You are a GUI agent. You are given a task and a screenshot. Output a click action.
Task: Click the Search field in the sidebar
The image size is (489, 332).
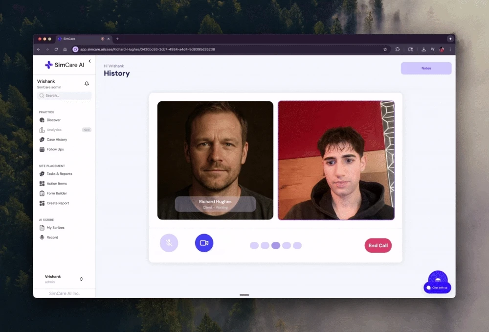click(x=64, y=95)
